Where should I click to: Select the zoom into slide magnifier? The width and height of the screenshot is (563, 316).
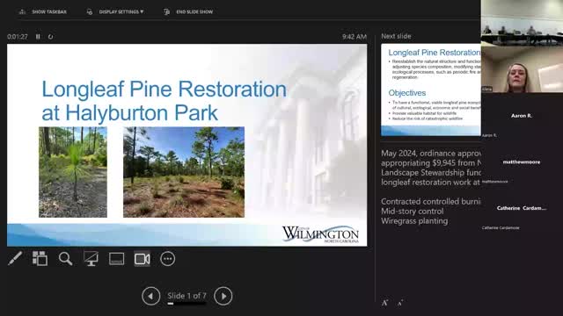[65, 258]
